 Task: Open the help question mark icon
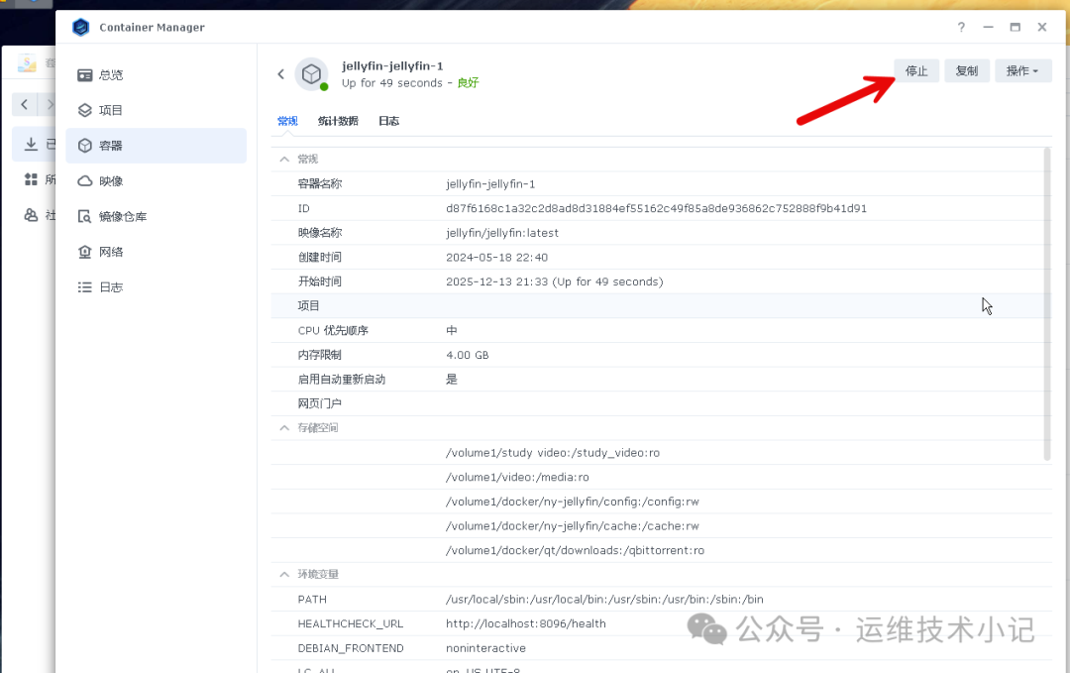(x=961, y=28)
